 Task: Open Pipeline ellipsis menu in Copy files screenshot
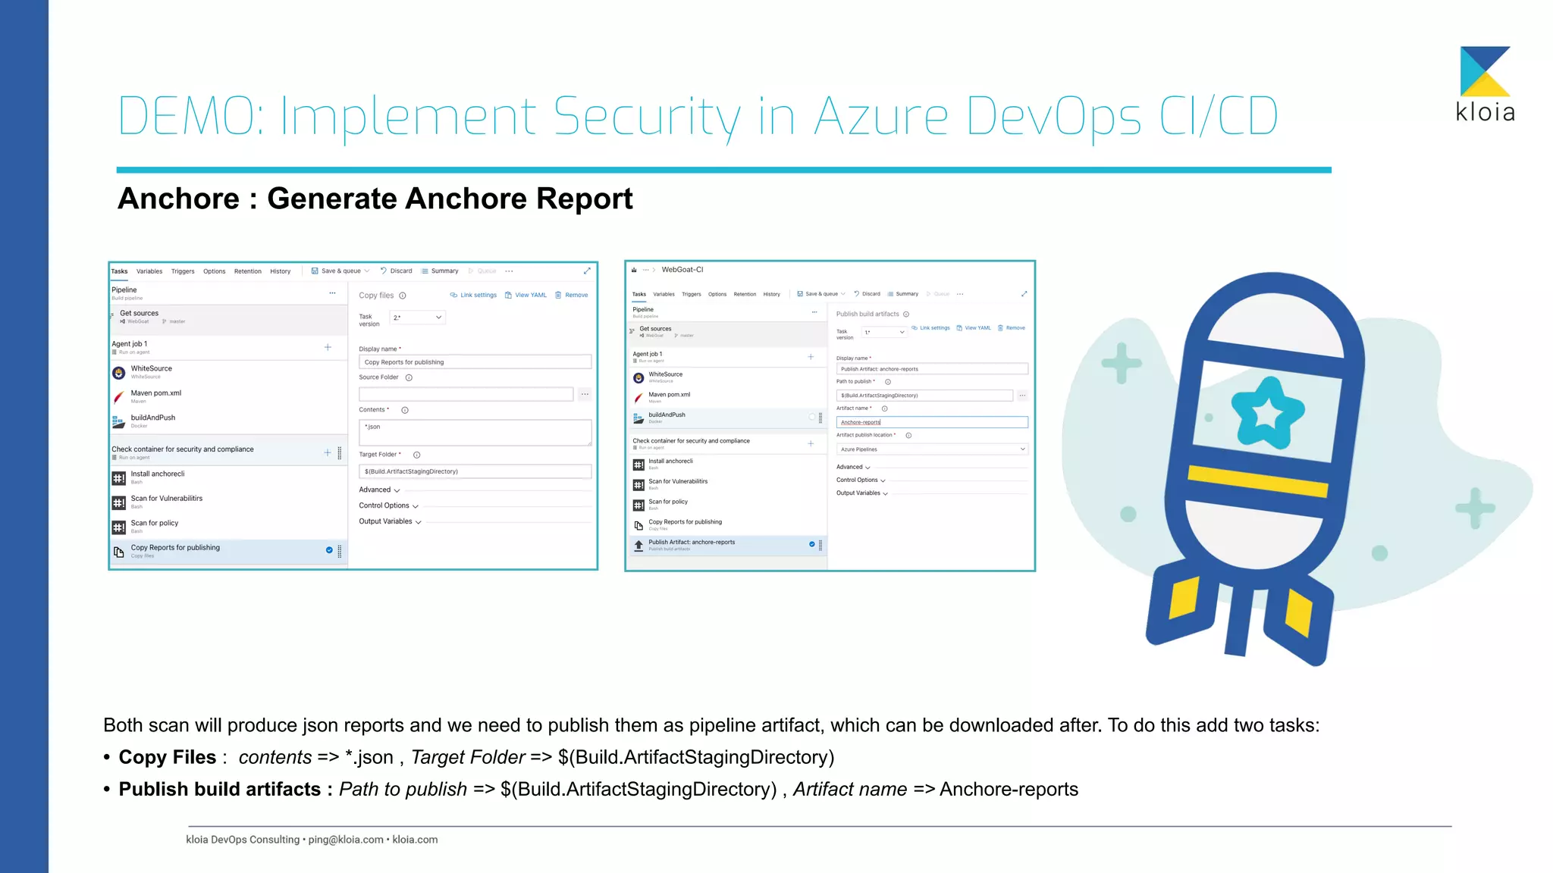click(x=332, y=293)
